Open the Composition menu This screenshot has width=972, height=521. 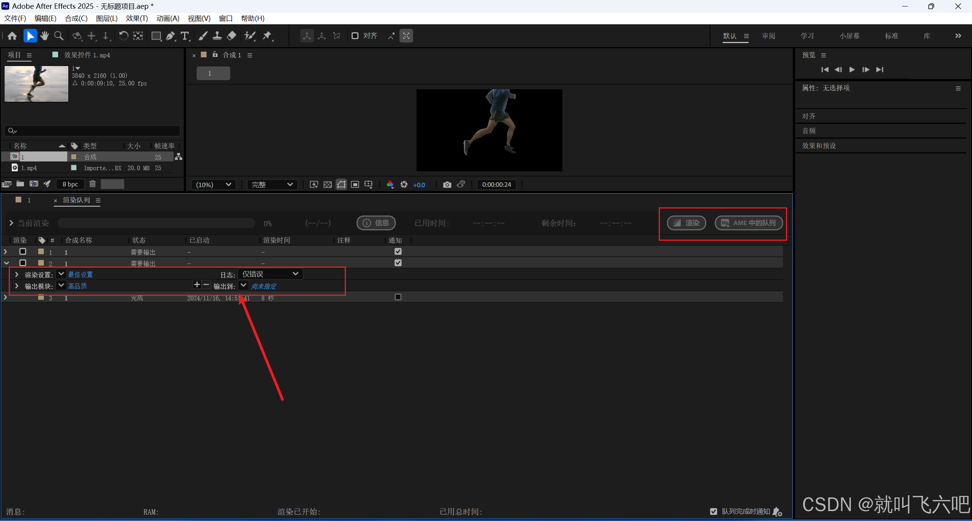click(76, 18)
